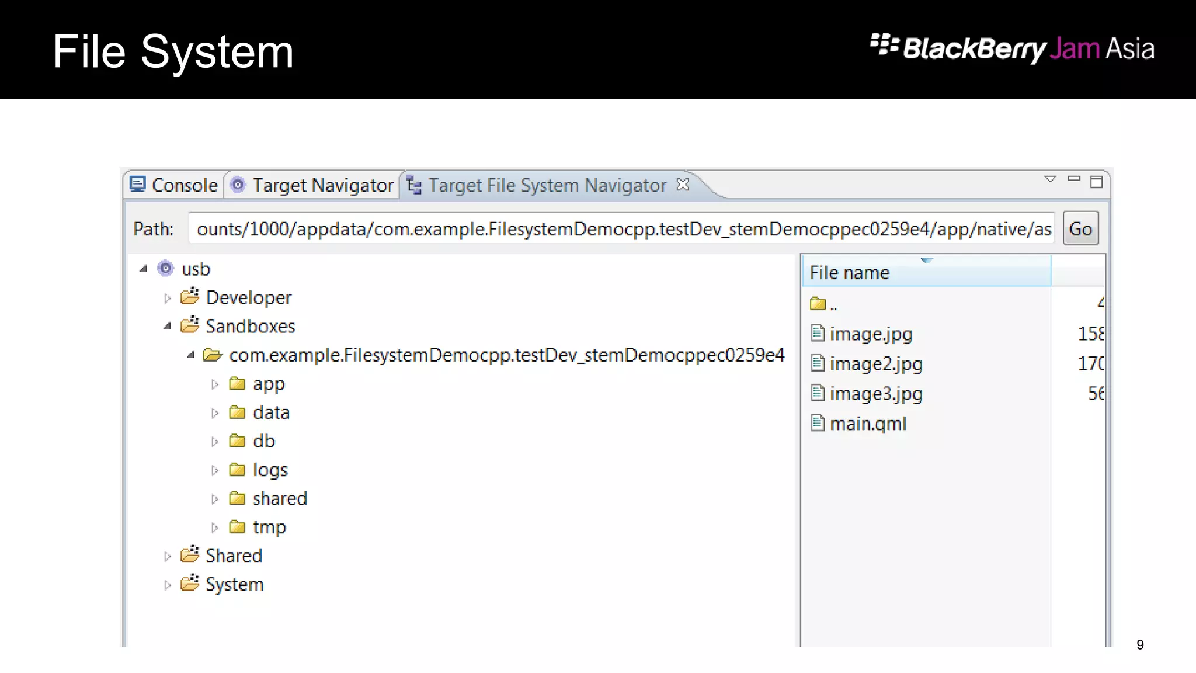Select the db folder label

point(263,441)
